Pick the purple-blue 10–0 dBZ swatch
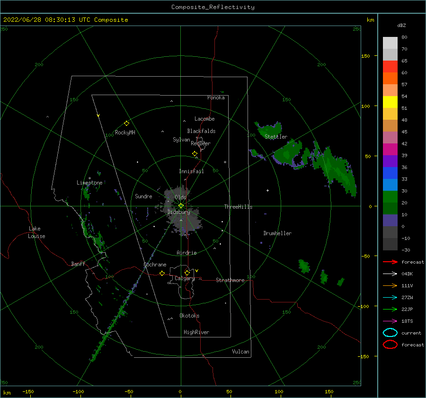426x398 pixels. pos(390,221)
